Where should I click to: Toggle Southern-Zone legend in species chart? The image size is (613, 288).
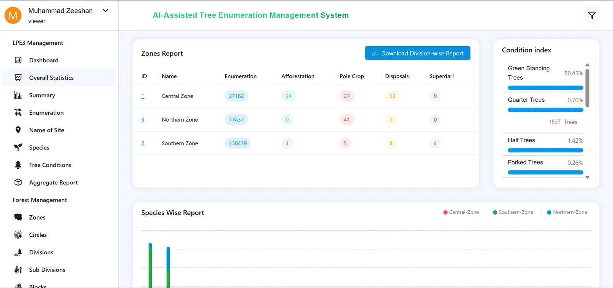click(x=513, y=212)
